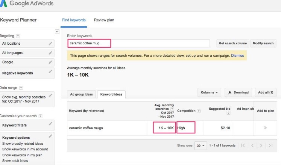281x165 pixels.
Task: Edit the date range setting
Action: 50,96
